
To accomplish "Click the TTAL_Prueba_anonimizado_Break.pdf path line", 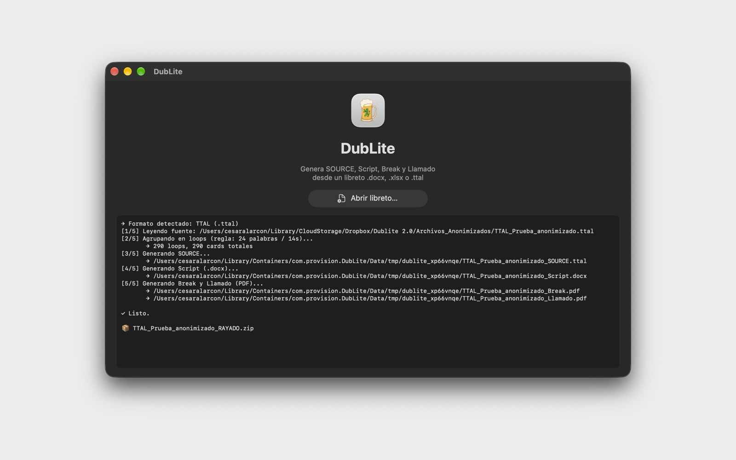I will click(362, 291).
